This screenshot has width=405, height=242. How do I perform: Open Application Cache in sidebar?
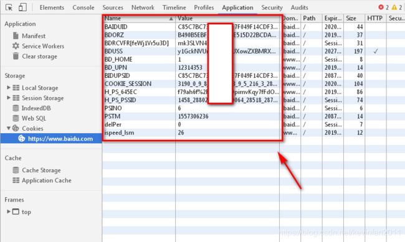47,180
